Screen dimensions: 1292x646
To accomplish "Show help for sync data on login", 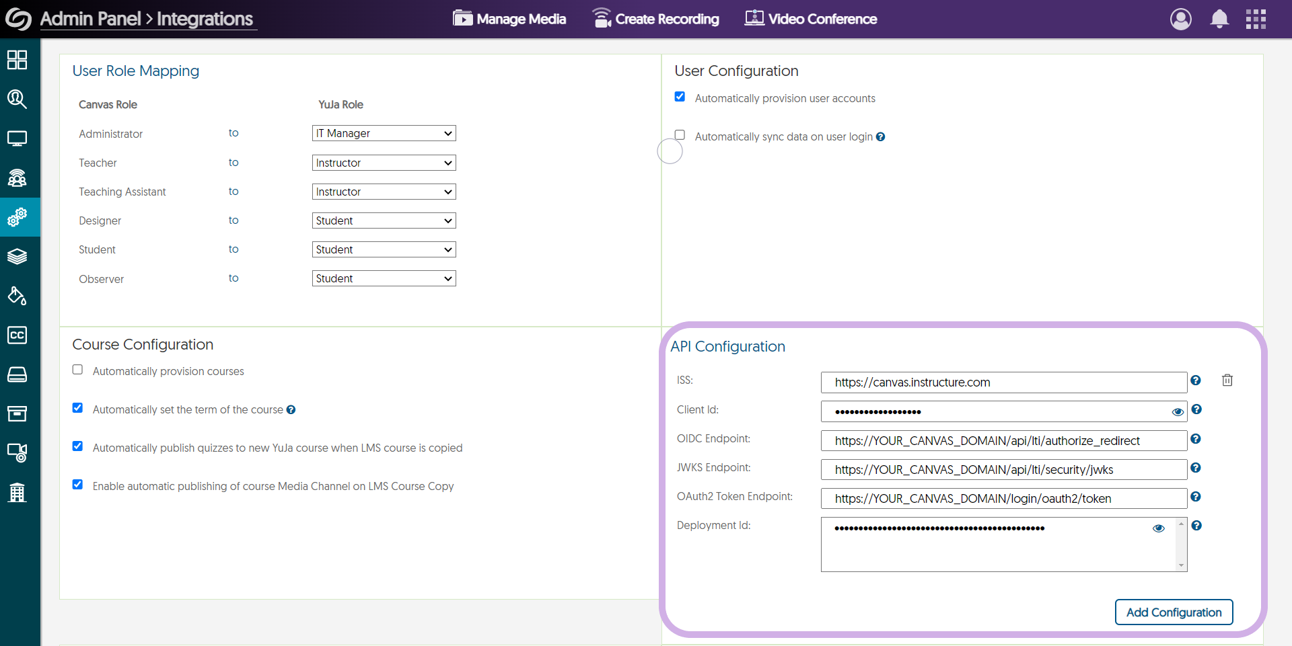I will (880, 137).
